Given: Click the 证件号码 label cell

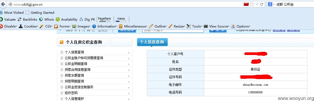Looking at the screenshot, I should 175,77.
